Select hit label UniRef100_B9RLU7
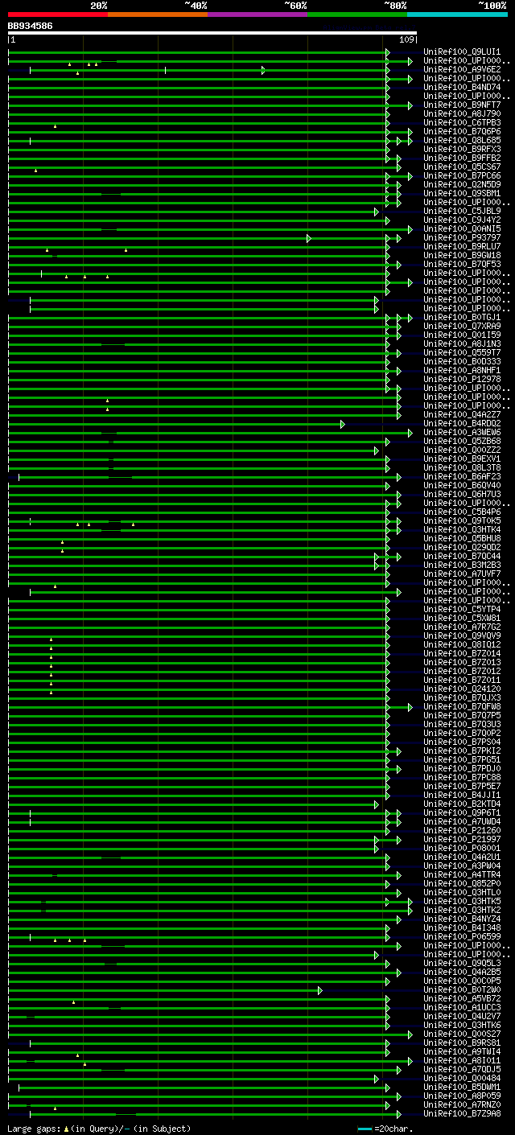This screenshot has height=1135, width=515. point(462,247)
